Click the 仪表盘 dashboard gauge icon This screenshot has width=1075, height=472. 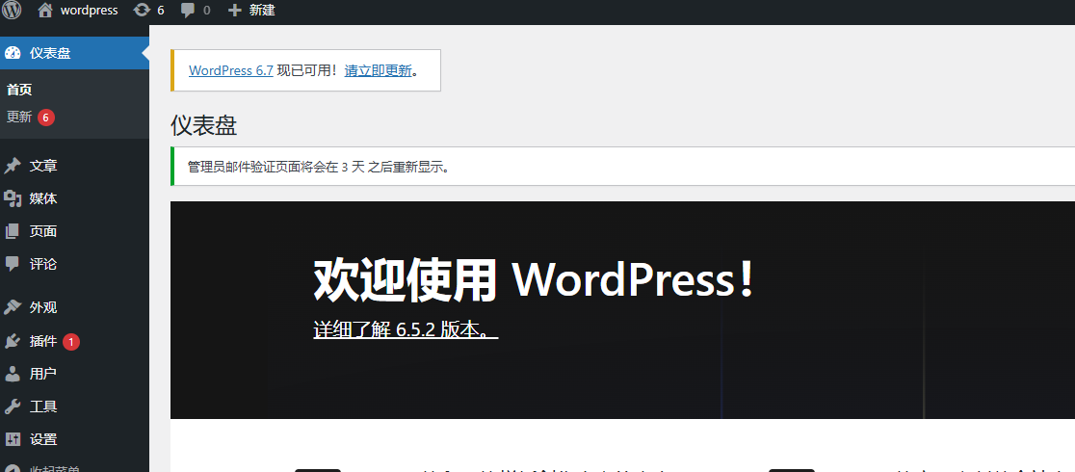point(13,53)
